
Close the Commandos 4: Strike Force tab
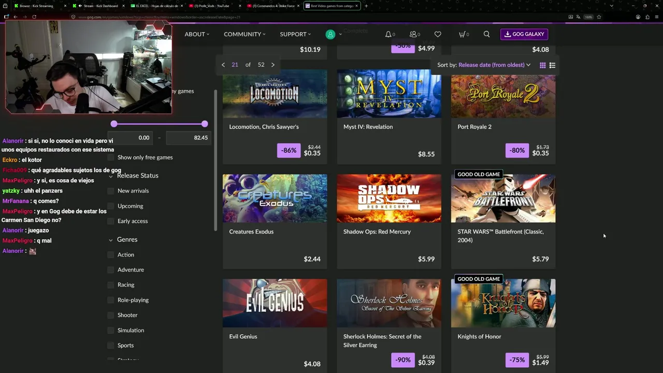[298, 6]
